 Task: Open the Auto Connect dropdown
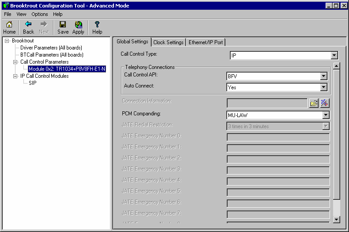pyautogui.click(x=324, y=87)
